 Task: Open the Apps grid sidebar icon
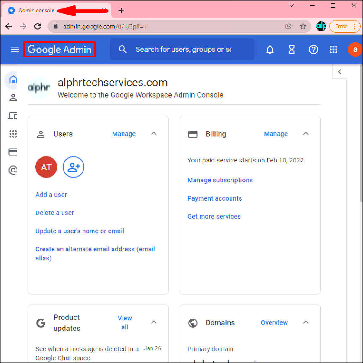(13, 134)
